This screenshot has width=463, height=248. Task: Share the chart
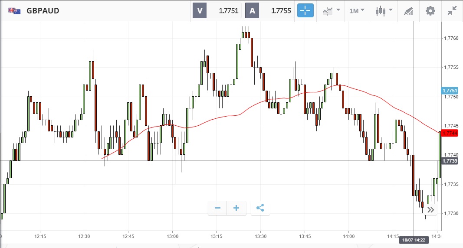tap(260, 208)
